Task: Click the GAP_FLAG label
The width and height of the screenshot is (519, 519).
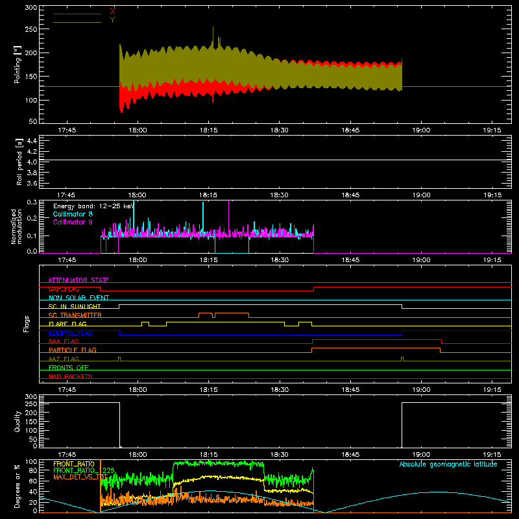Action: click(64, 289)
